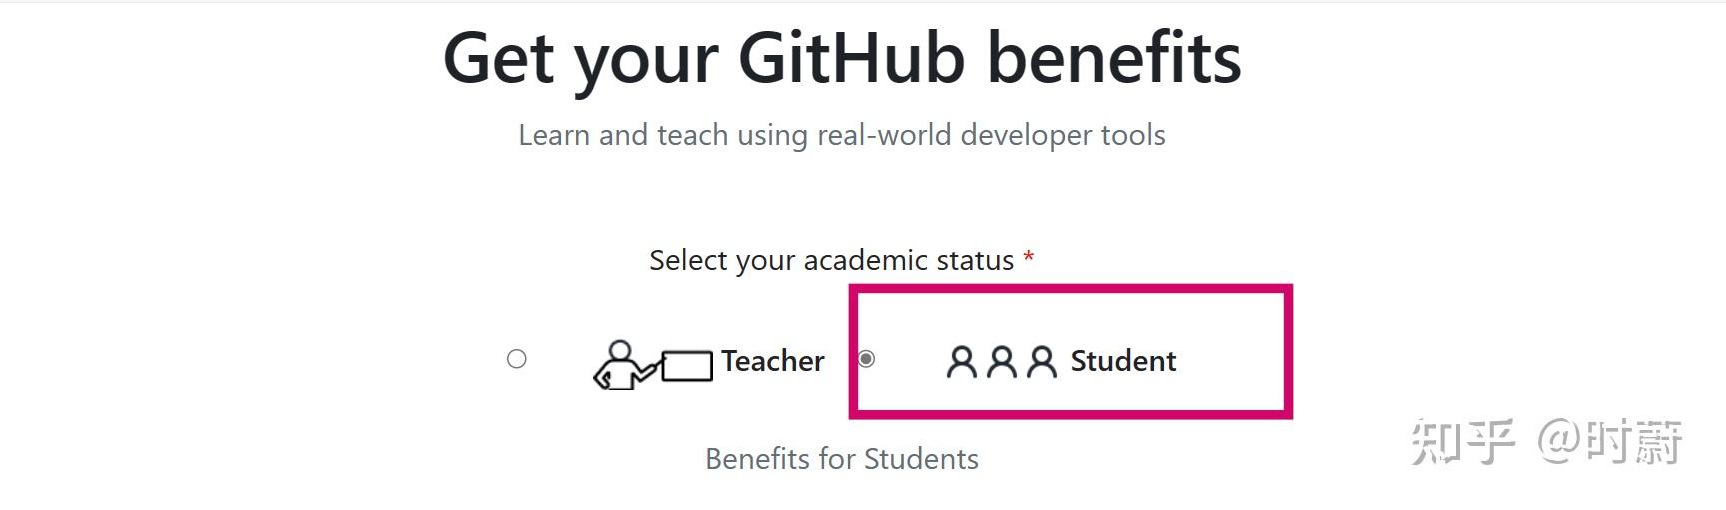The image size is (1726, 510).
Task: Click the teacher presenter figure icon
Action: (x=621, y=365)
